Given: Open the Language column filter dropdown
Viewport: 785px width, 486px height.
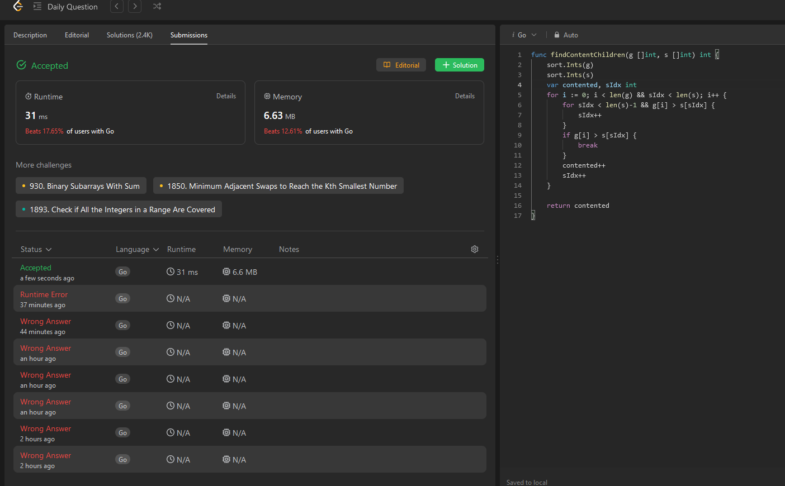Looking at the screenshot, I should (x=138, y=249).
